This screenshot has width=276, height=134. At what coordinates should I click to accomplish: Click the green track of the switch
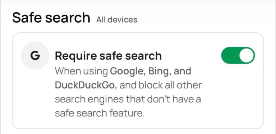230,55
